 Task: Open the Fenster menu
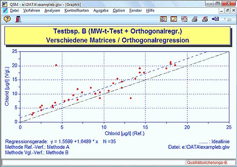pyautogui.click(x=136, y=11)
